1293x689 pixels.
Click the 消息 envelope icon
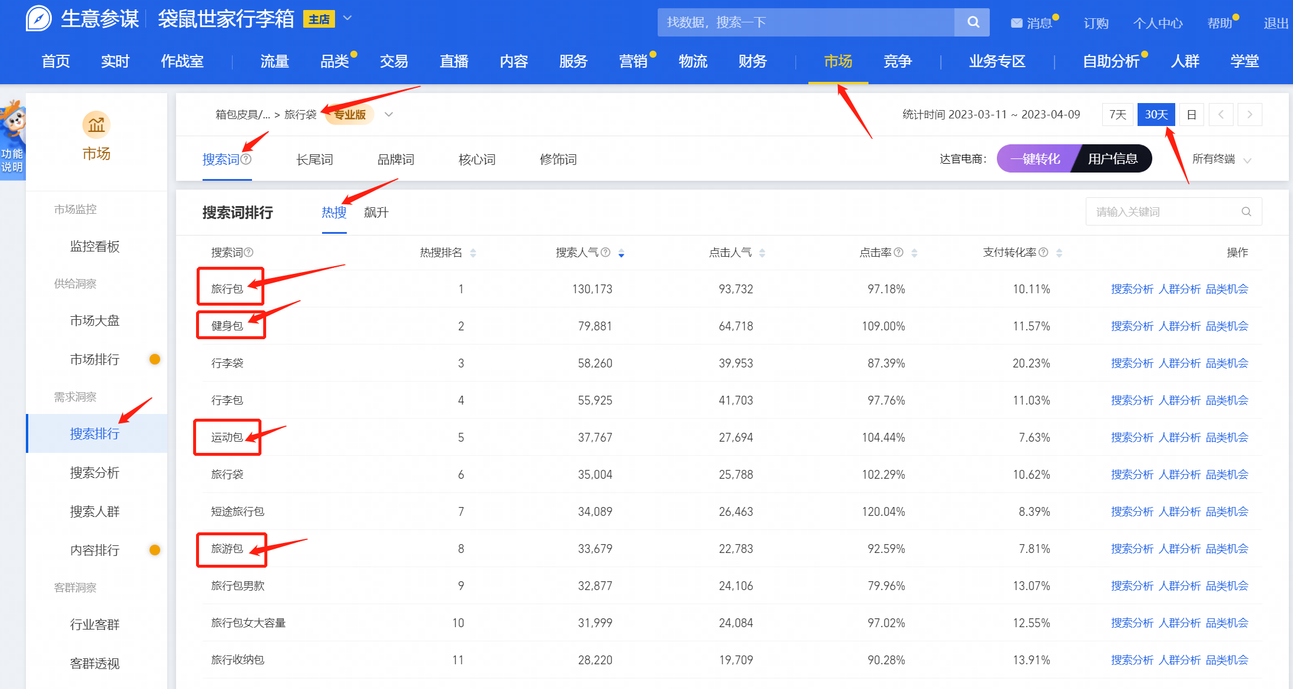point(1016,23)
